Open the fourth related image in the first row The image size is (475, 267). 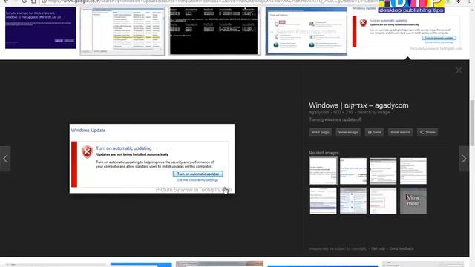[x=413, y=171]
